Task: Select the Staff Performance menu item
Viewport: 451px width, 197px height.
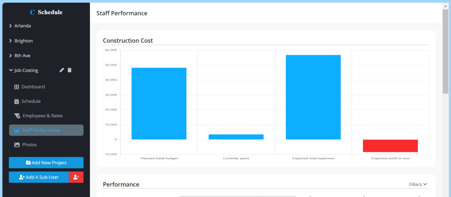Action: (x=46, y=130)
